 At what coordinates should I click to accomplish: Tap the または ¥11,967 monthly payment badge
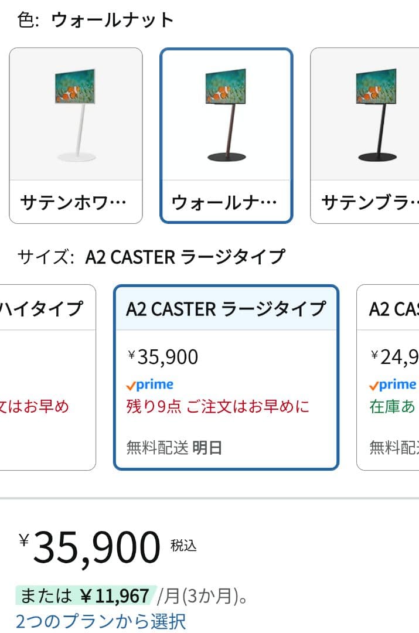pyautogui.click(x=85, y=596)
